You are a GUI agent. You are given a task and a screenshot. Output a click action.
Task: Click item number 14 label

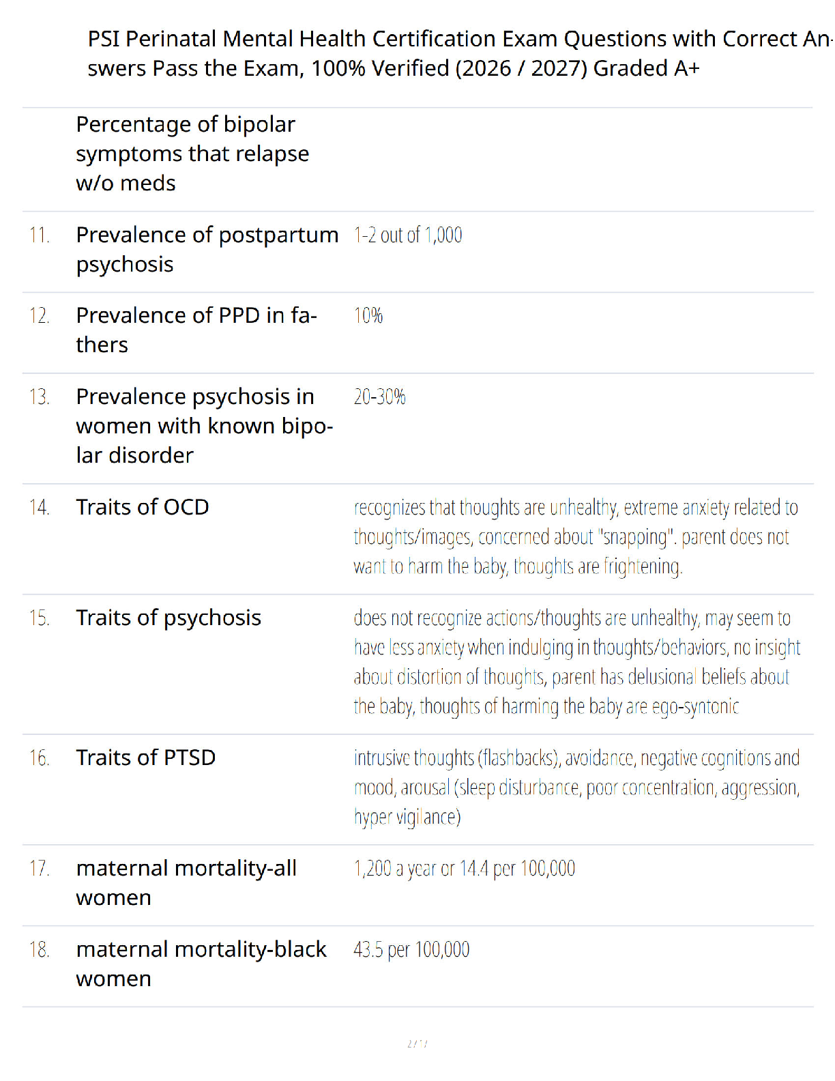(39, 507)
